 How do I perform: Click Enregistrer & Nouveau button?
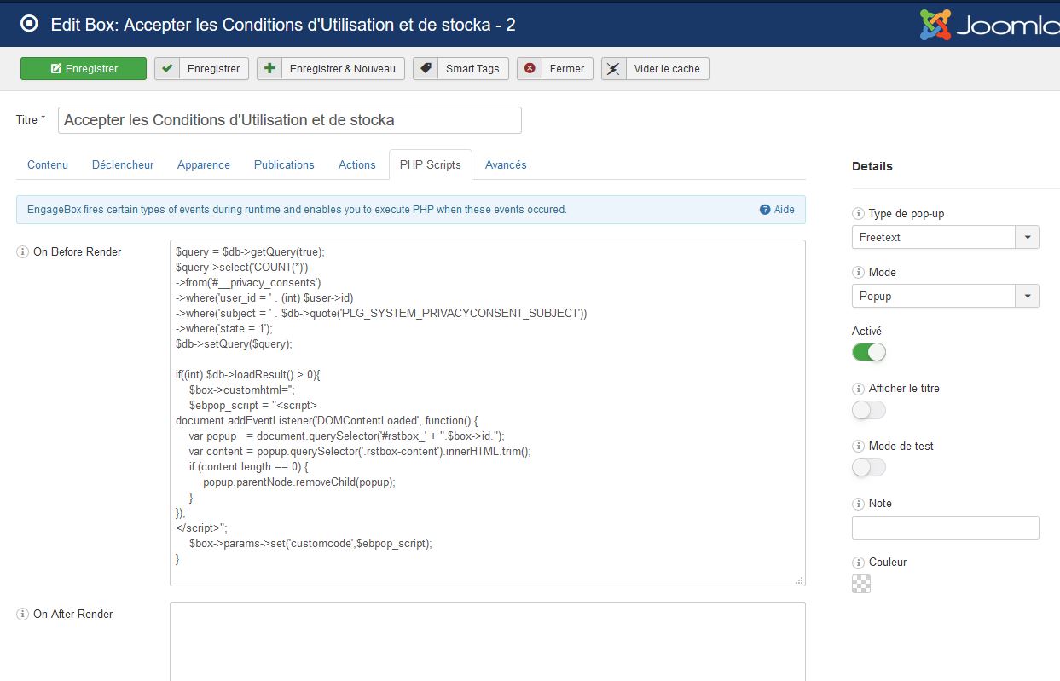click(x=331, y=69)
